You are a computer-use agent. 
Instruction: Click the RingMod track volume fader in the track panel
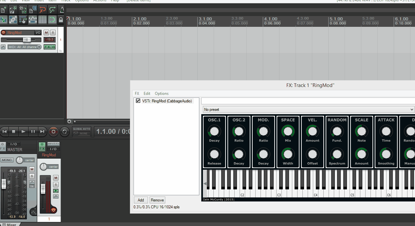(27, 40)
